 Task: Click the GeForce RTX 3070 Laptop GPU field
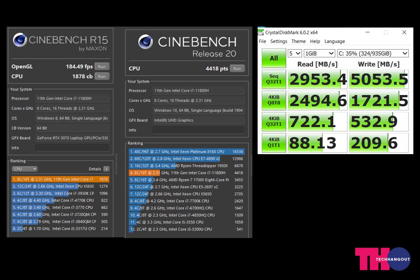click(x=72, y=138)
